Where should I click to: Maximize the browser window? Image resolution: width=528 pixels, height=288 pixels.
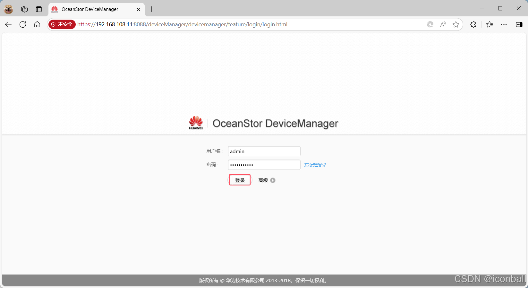pos(500,9)
